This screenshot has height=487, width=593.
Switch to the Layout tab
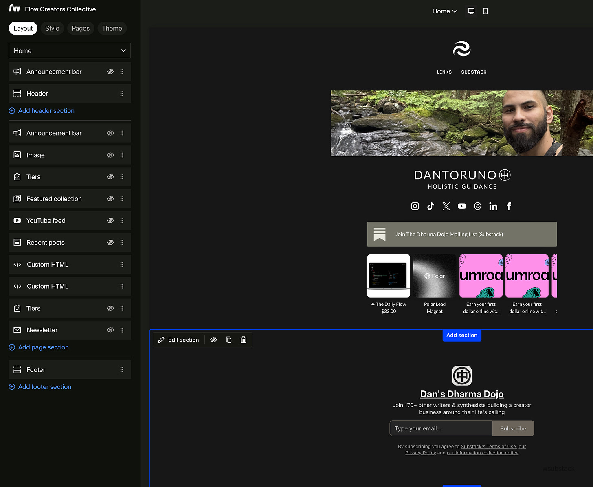(23, 28)
